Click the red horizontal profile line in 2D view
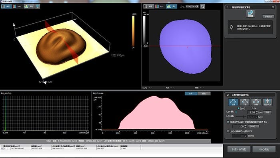The image size is (280, 158). point(184,46)
